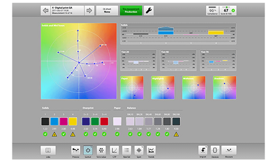Click the 90% Compliance indicator
Image resolution: width=277 pixels, height=163 pixels.
212,11
